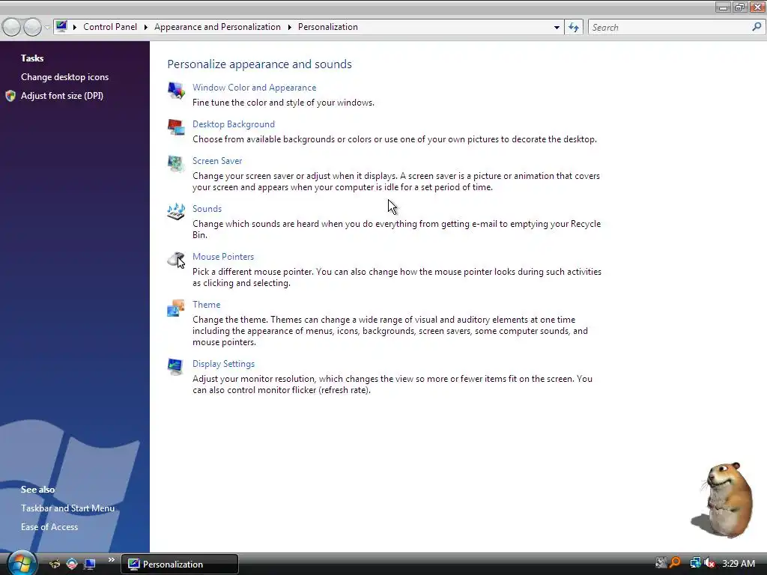Expand arrow after Control Panel breadcrumb

coord(146,27)
